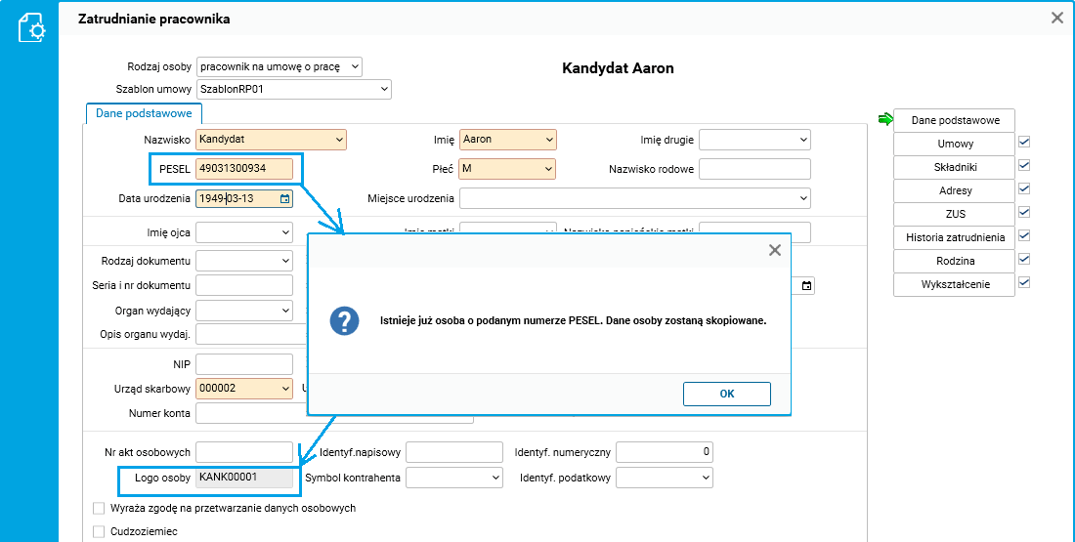Click the document settings icon in sidebar
Viewport: 1075px width, 542px height.
[31, 27]
